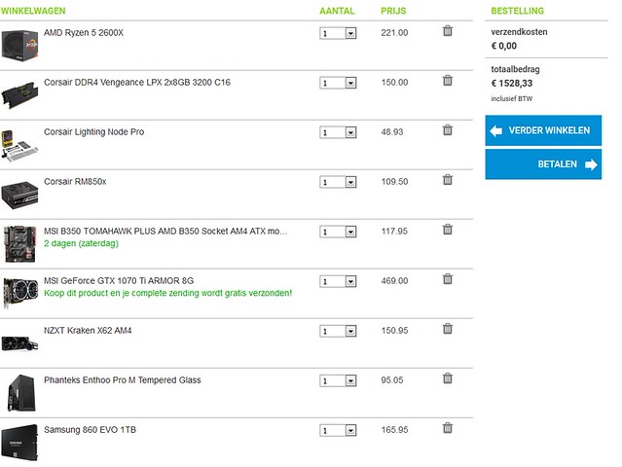Click the MSI B350 motherboard thumbnail
Screen dimensions: 622x467
(x=19, y=244)
